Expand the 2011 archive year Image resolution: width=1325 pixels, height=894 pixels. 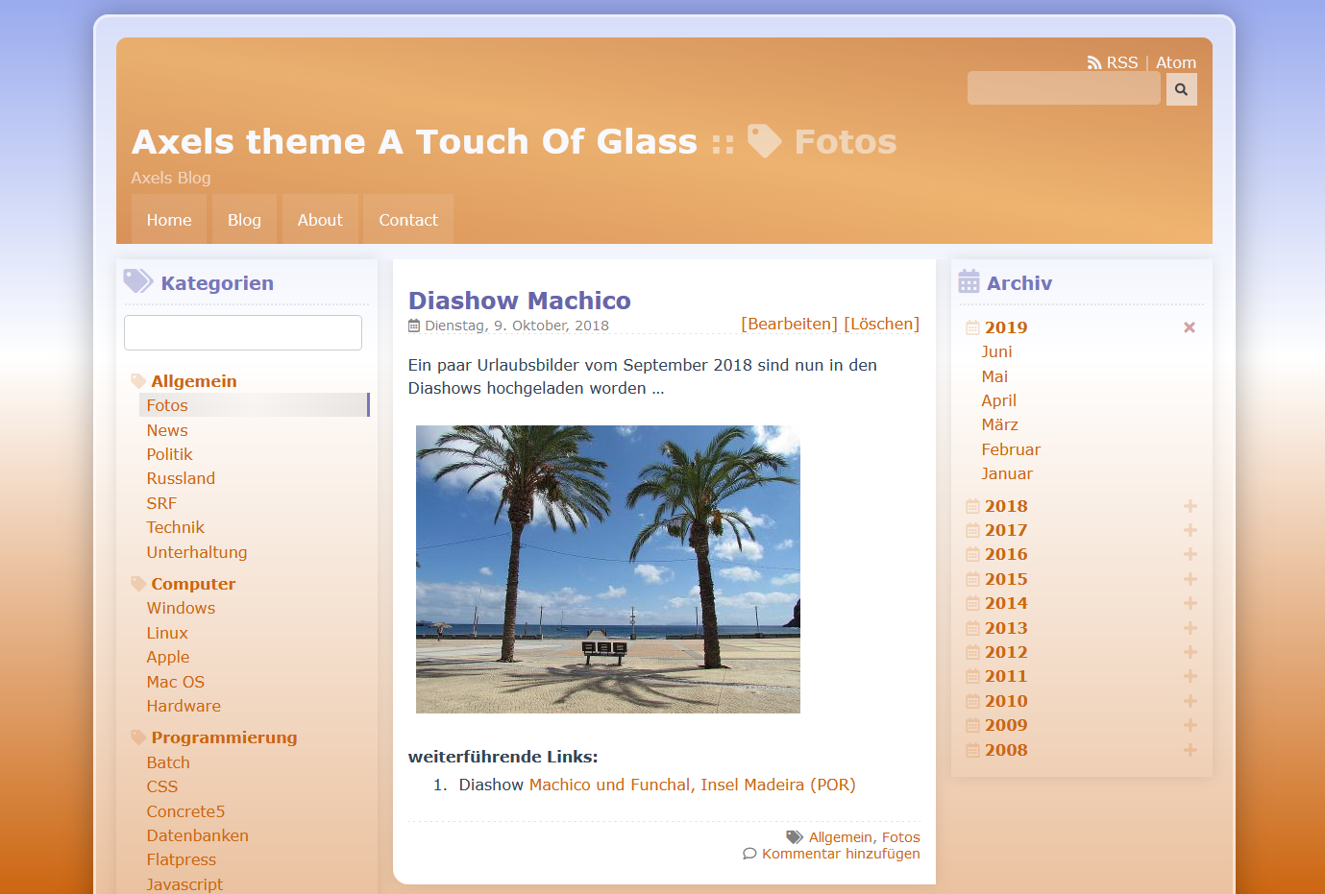coord(1190,676)
